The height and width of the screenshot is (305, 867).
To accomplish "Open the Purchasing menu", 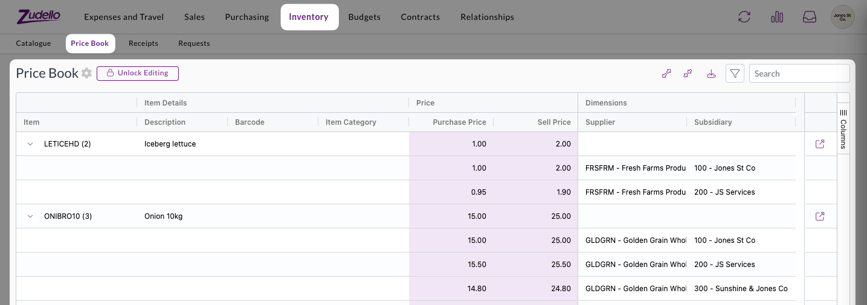I will click(247, 17).
